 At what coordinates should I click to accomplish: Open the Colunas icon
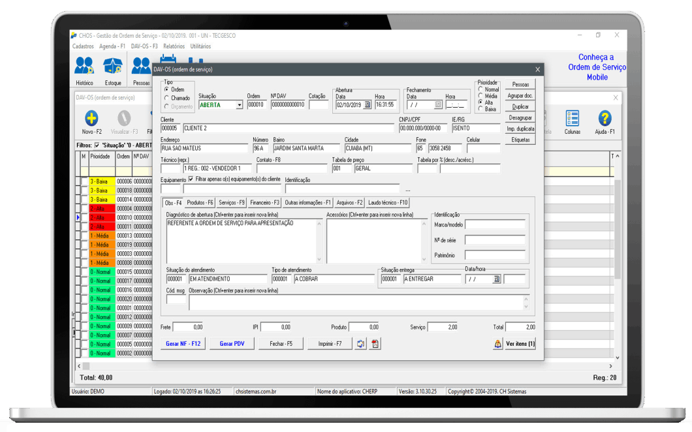[573, 118]
